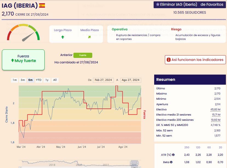Click the Mín. 52 sem value 1,577
The image size is (227, 168).
(x=217, y=136)
